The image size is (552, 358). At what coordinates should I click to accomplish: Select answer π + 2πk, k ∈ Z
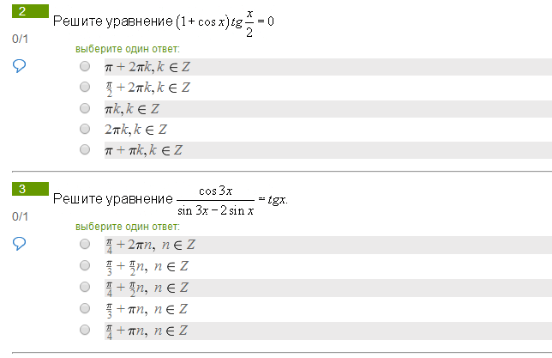click(x=84, y=66)
